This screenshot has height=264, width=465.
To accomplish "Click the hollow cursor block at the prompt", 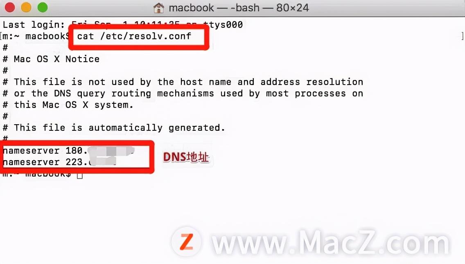I will (x=80, y=175).
